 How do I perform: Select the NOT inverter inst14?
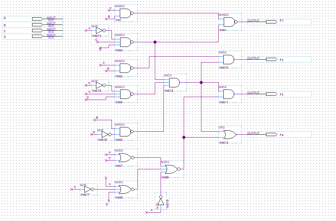pos(98,31)
